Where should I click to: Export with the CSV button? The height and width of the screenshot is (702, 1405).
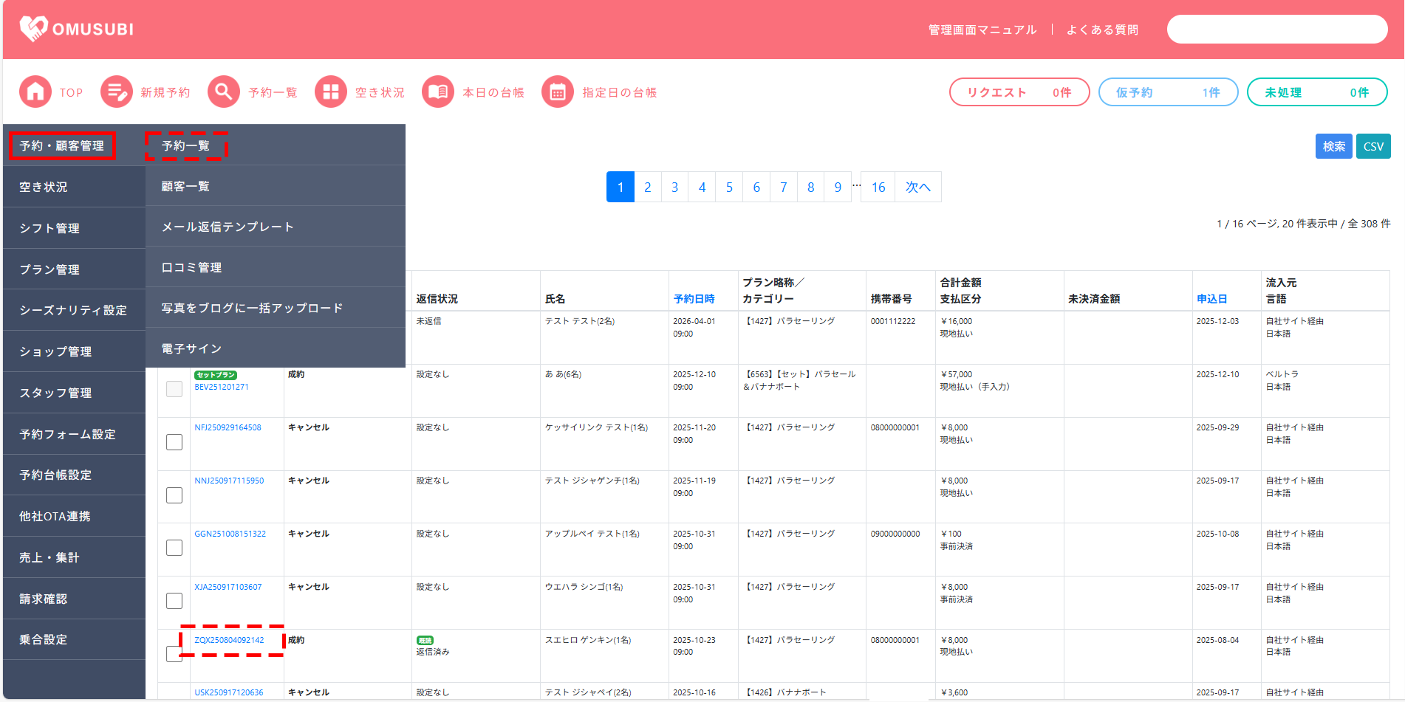(1373, 146)
